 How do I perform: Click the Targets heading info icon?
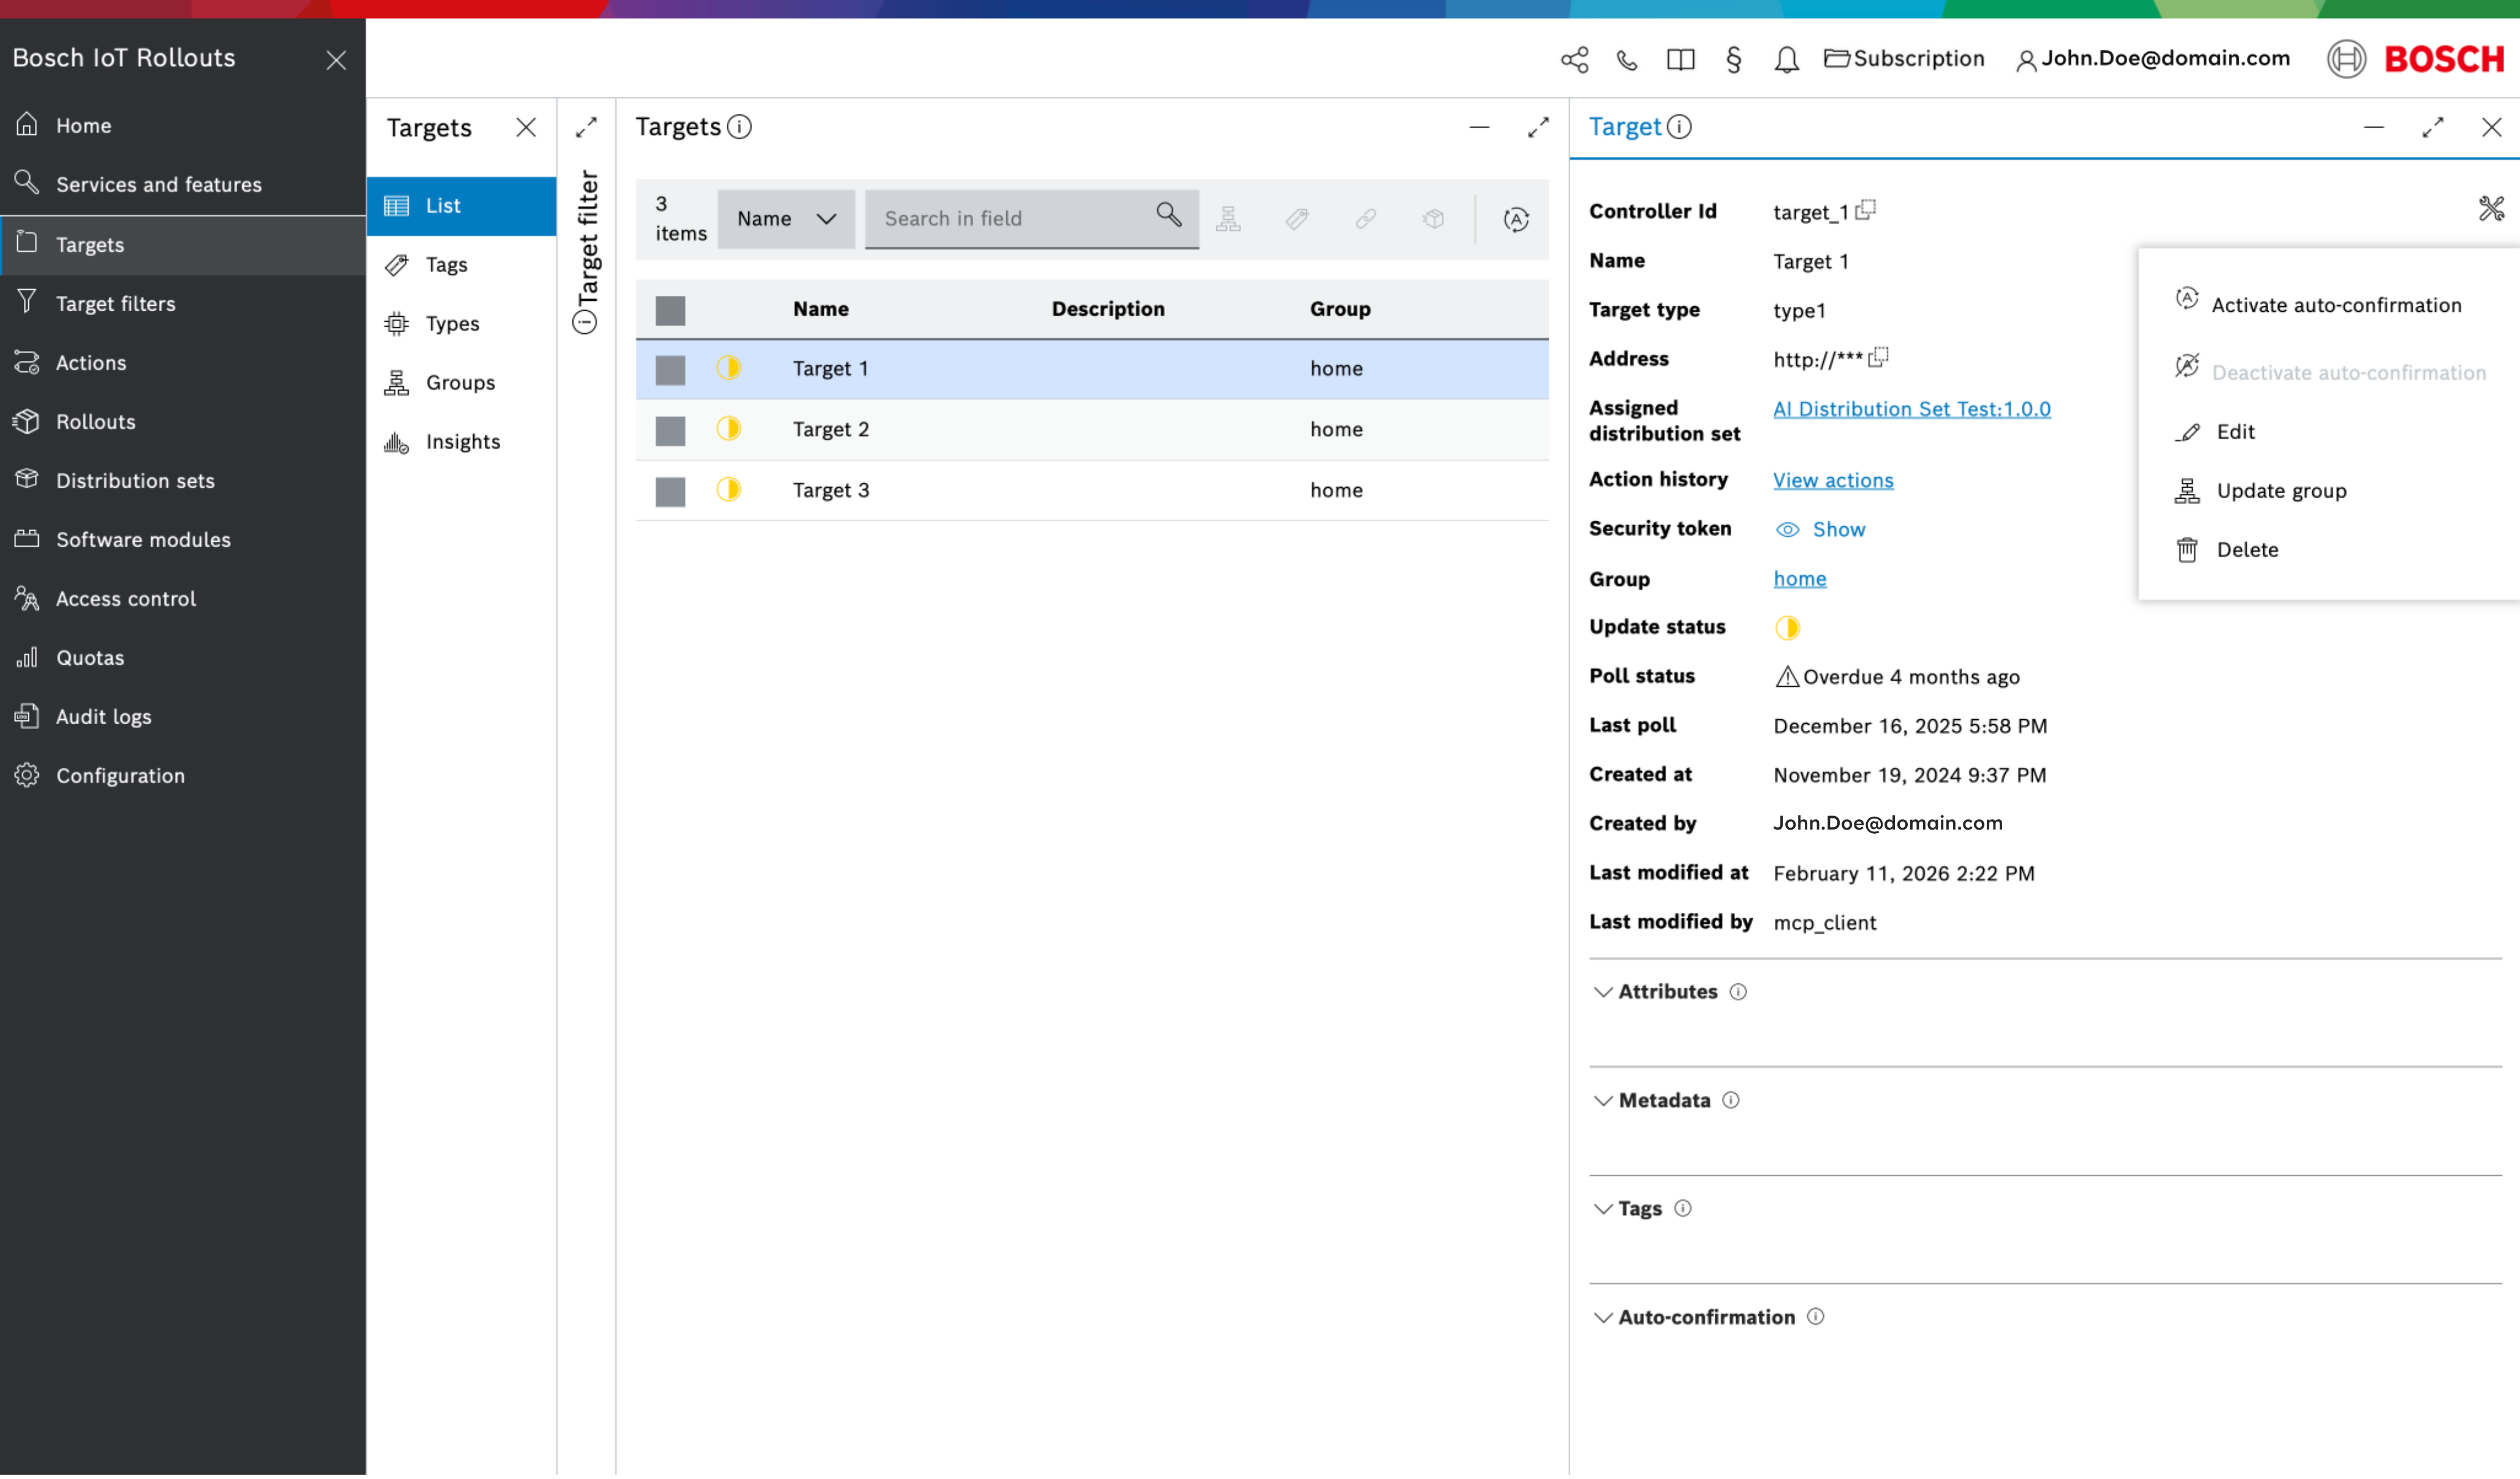[739, 127]
